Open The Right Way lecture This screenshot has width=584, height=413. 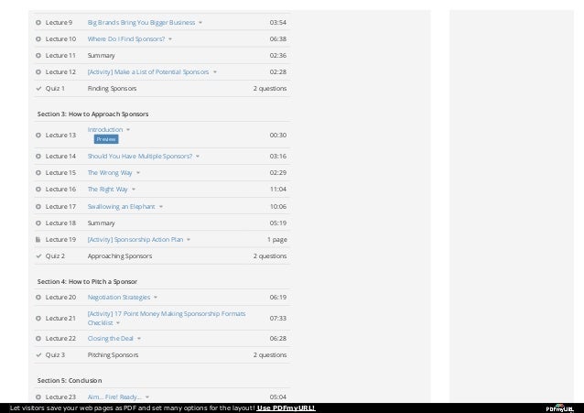(108, 190)
